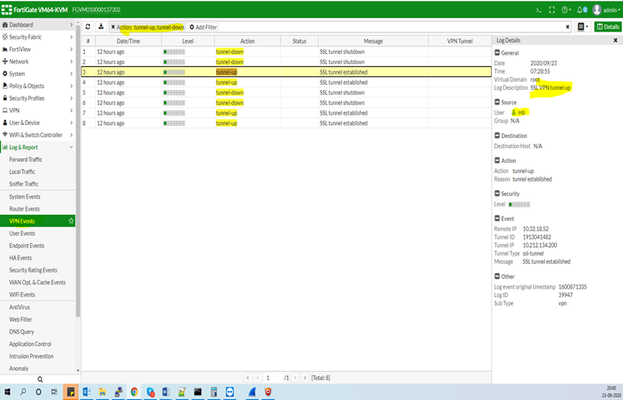The image size is (623, 400).
Task: Open Forward Traffic logs
Action: click(x=26, y=159)
